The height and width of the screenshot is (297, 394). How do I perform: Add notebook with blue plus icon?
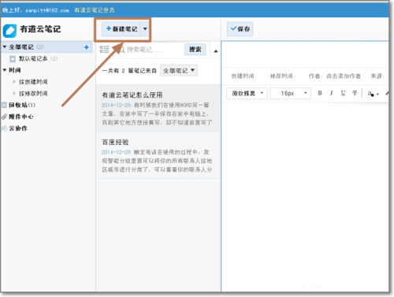(87, 47)
